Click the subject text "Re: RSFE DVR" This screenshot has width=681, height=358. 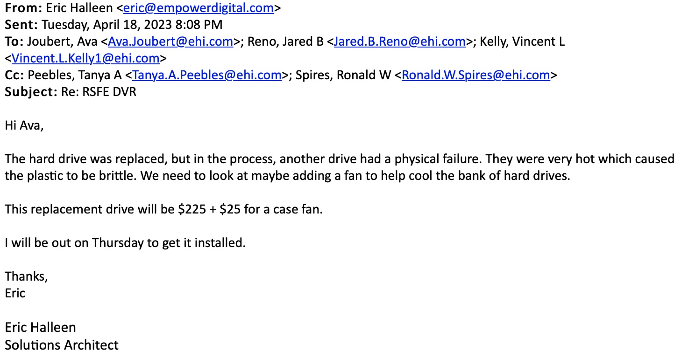click(99, 92)
